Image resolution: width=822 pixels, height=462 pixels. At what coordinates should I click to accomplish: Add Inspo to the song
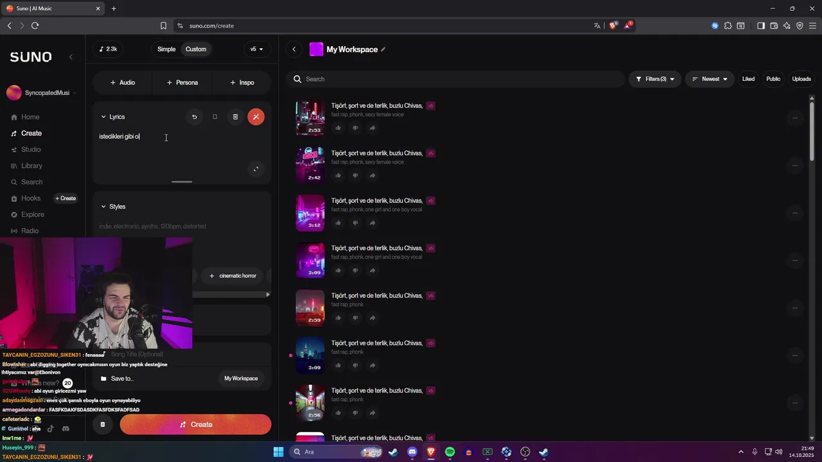242,83
